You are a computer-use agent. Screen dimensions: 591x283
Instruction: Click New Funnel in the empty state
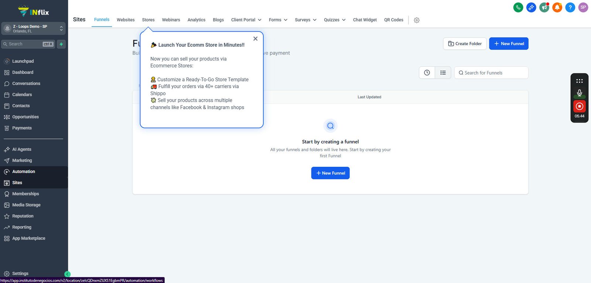(x=331, y=173)
